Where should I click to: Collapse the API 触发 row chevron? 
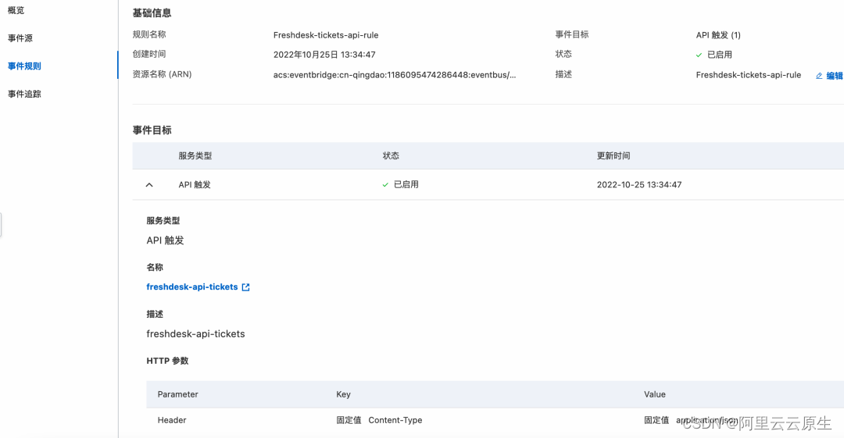[149, 184]
